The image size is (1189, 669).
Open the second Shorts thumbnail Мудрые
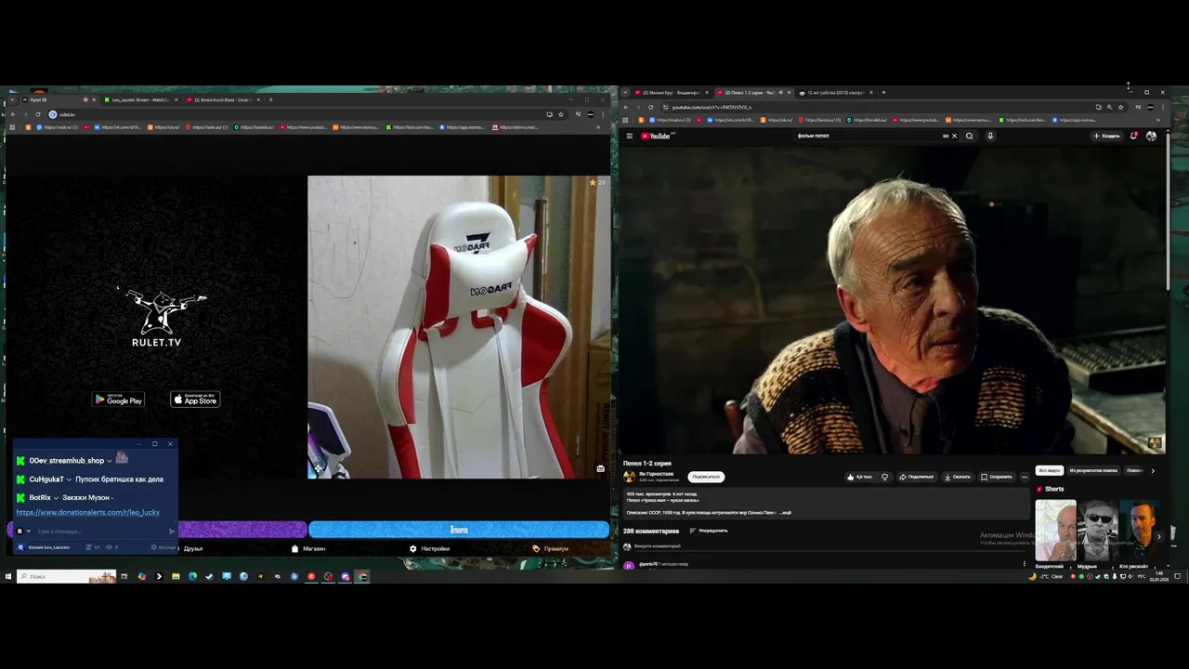coord(1097,531)
